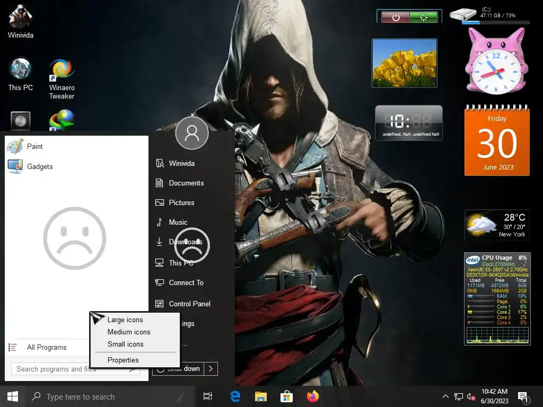Click the user account avatar circle

point(192,133)
